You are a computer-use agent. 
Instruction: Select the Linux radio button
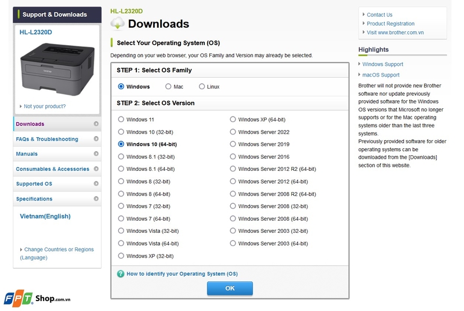[x=202, y=86]
